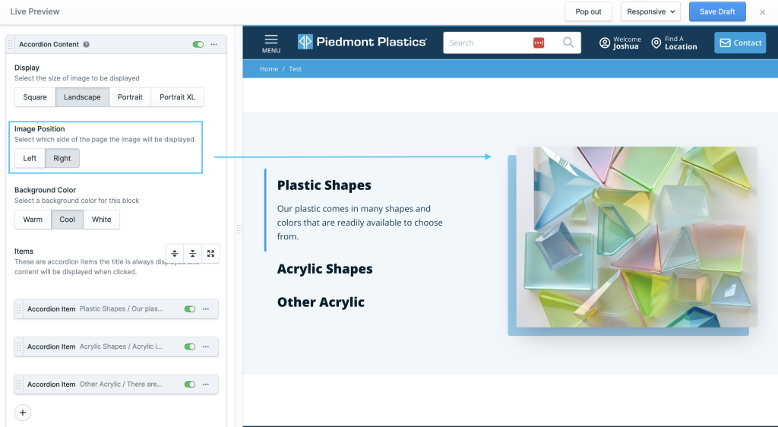778x427 pixels.
Task: Expand the Acrylic Shapes accordion heading in preview
Action: [x=324, y=269]
